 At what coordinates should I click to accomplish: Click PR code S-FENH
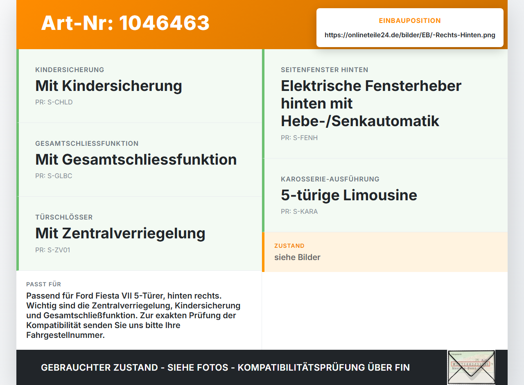click(x=299, y=138)
